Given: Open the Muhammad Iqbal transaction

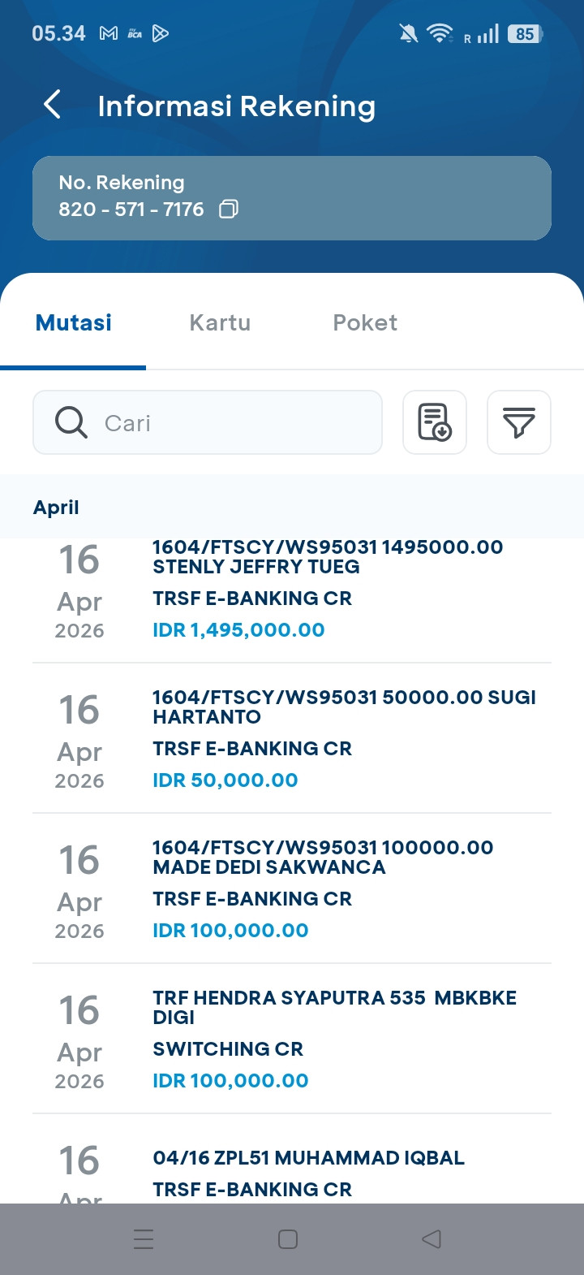Looking at the screenshot, I should tap(308, 1173).
